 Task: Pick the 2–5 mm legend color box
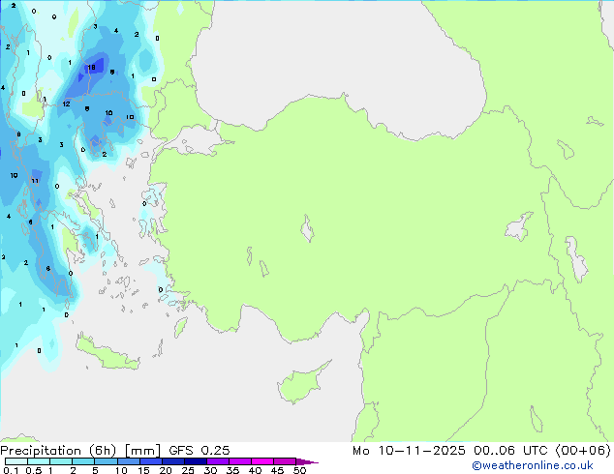[x=83, y=461]
